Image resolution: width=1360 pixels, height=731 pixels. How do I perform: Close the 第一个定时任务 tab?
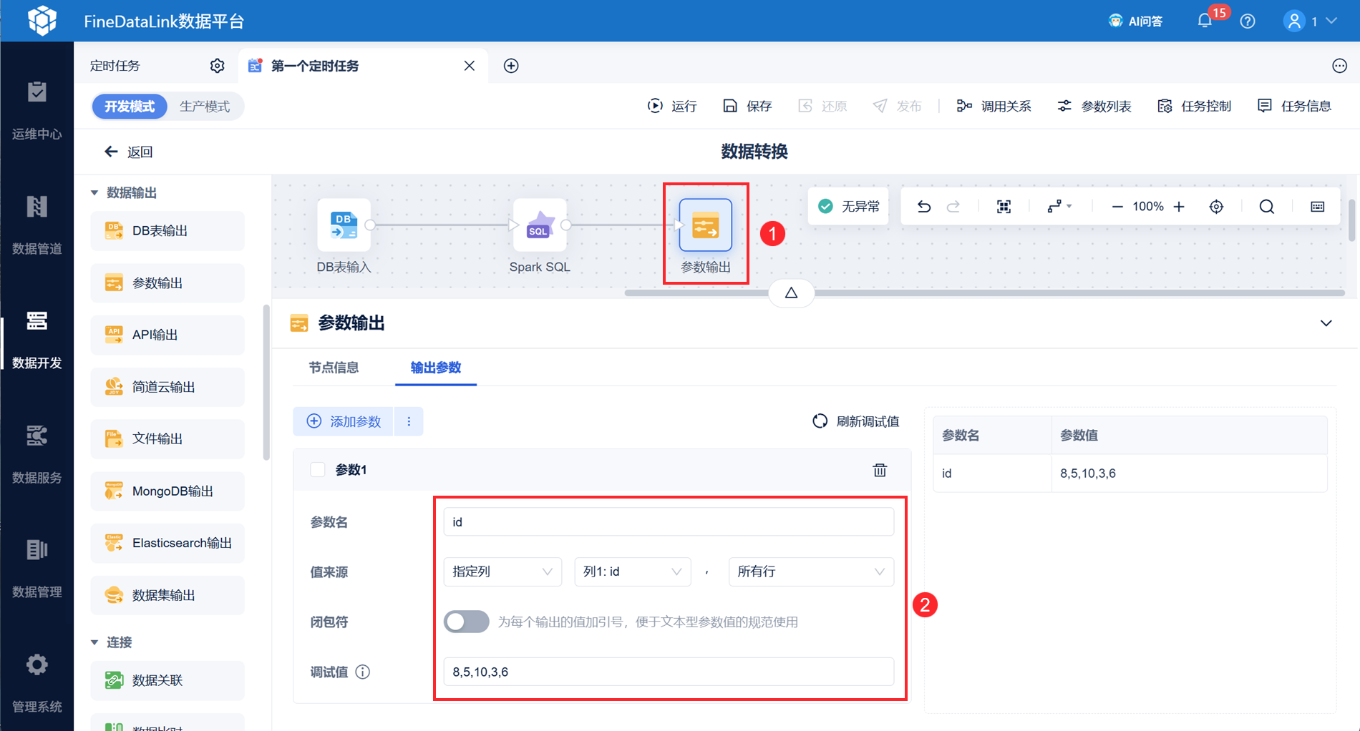tap(470, 66)
